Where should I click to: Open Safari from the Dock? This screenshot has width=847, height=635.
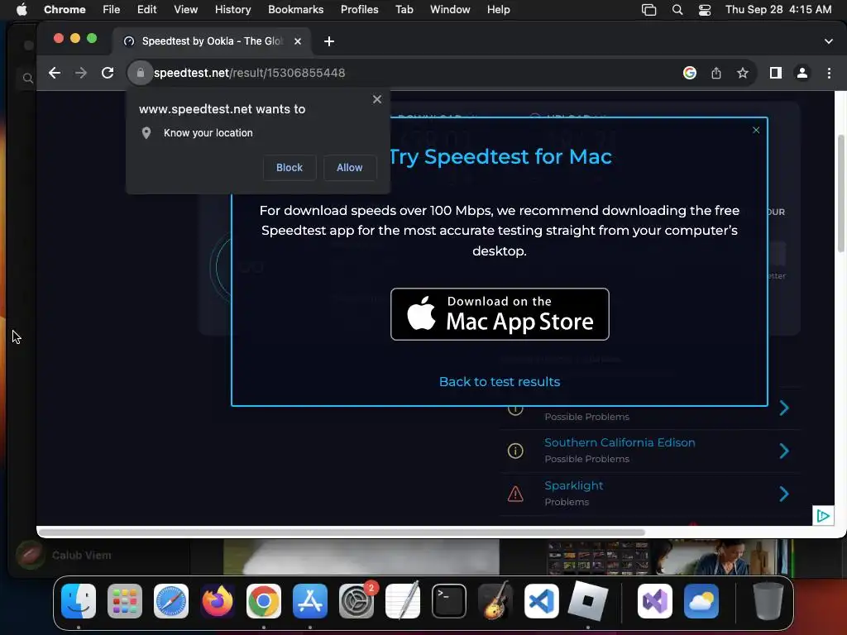[x=171, y=601]
